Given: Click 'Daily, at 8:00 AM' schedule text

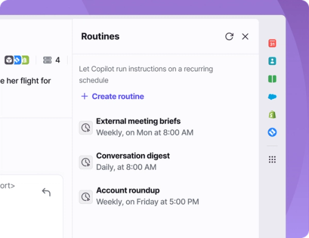Looking at the screenshot, I should (x=126, y=167).
